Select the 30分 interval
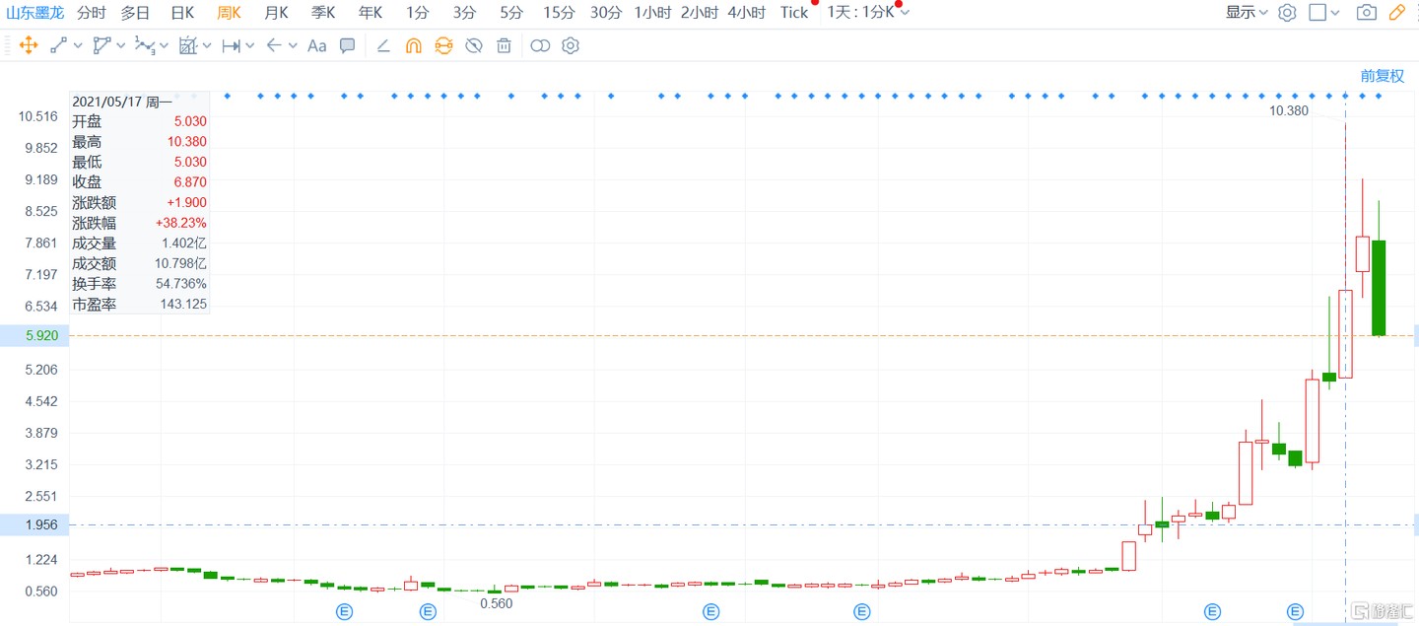Viewport: 1419px width, 626px height. pos(606,13)
